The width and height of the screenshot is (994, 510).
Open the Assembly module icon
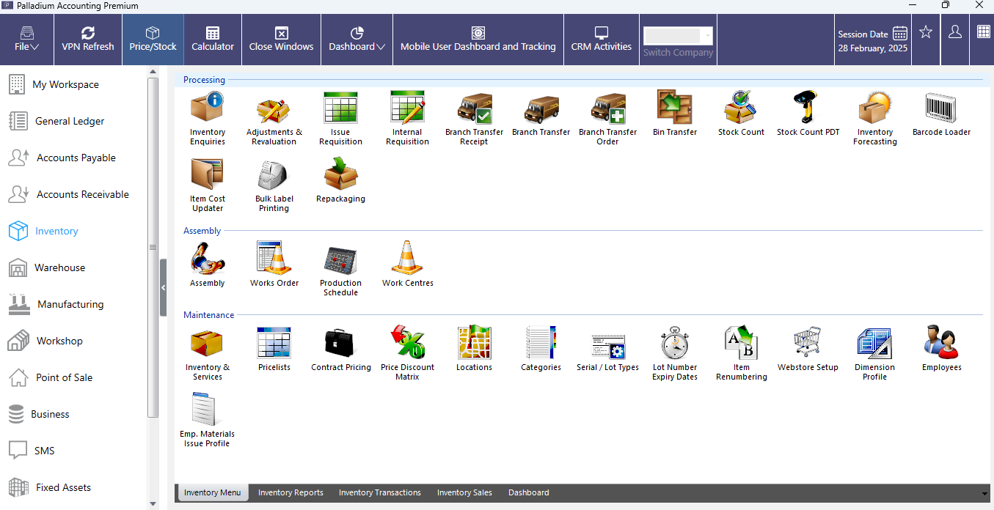(x=208, y=265)
